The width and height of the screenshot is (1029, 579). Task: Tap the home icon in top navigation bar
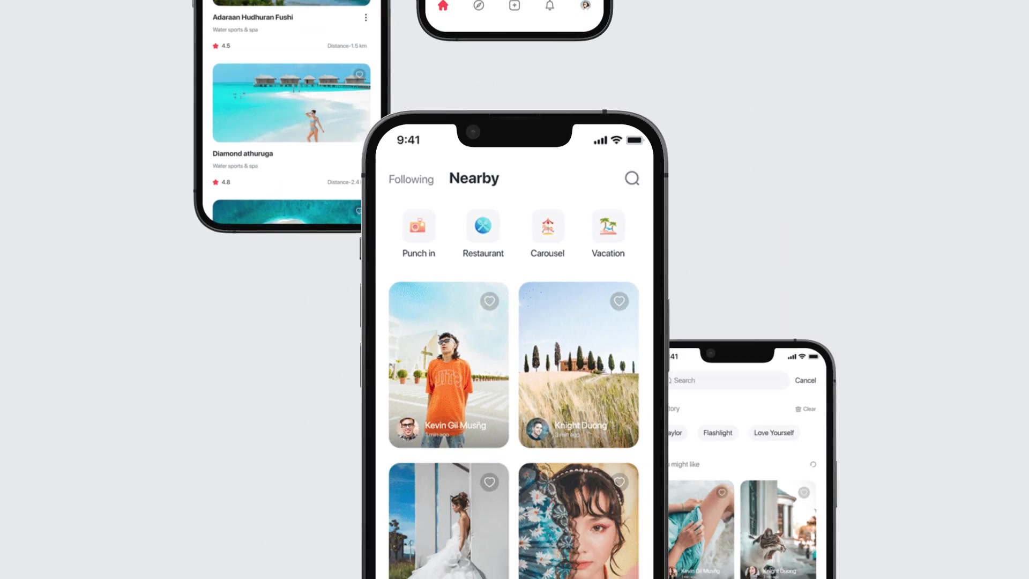point(442,5)
